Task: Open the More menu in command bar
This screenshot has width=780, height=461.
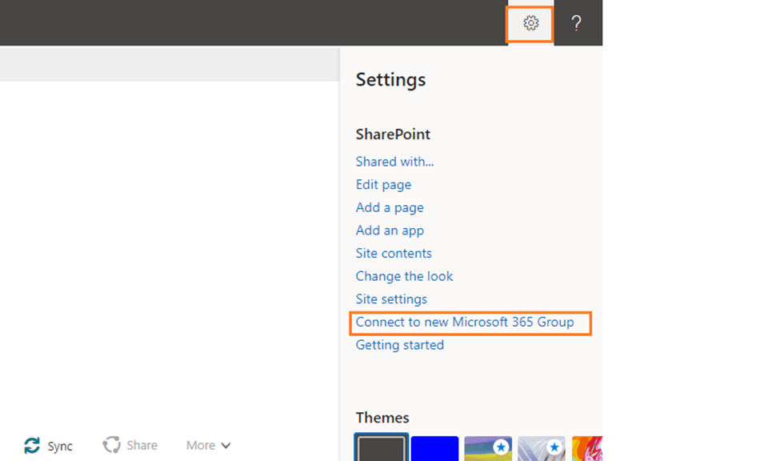Action: (x=209, y=445)
